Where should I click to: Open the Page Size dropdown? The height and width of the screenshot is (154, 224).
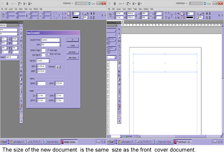tap(43, 61)
